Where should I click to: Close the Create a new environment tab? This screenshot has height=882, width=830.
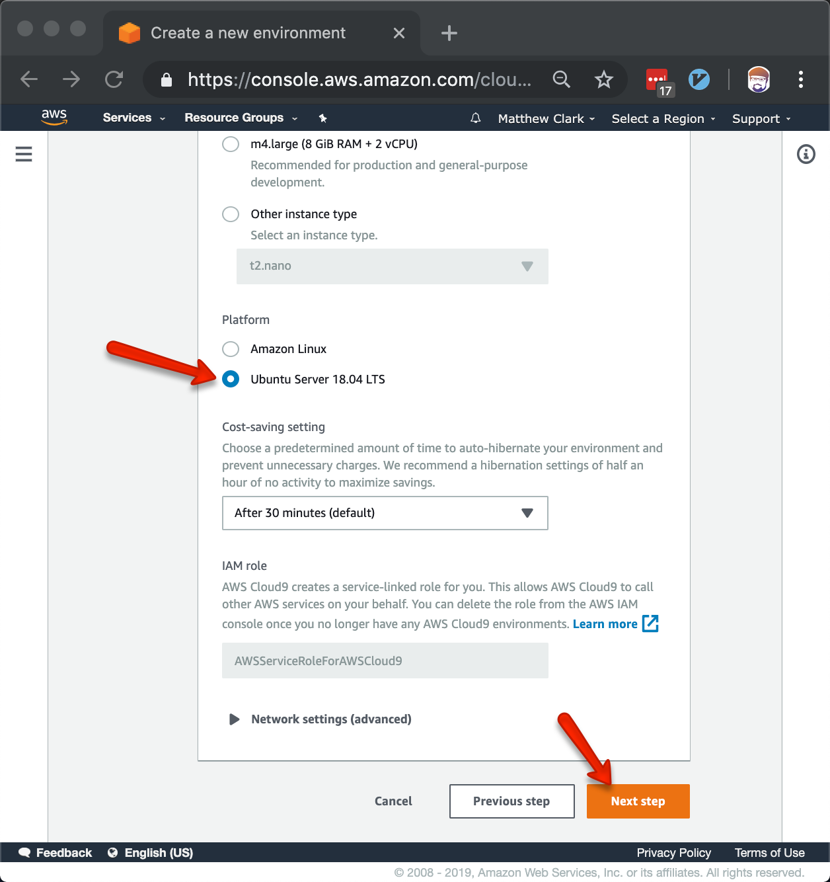click(x=399, y=33)
